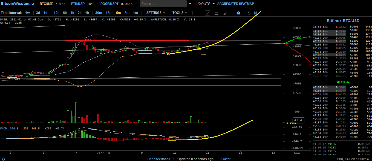Go to BitcoinWisdom.io home logo
372x161 pixels.
(18, 4)
